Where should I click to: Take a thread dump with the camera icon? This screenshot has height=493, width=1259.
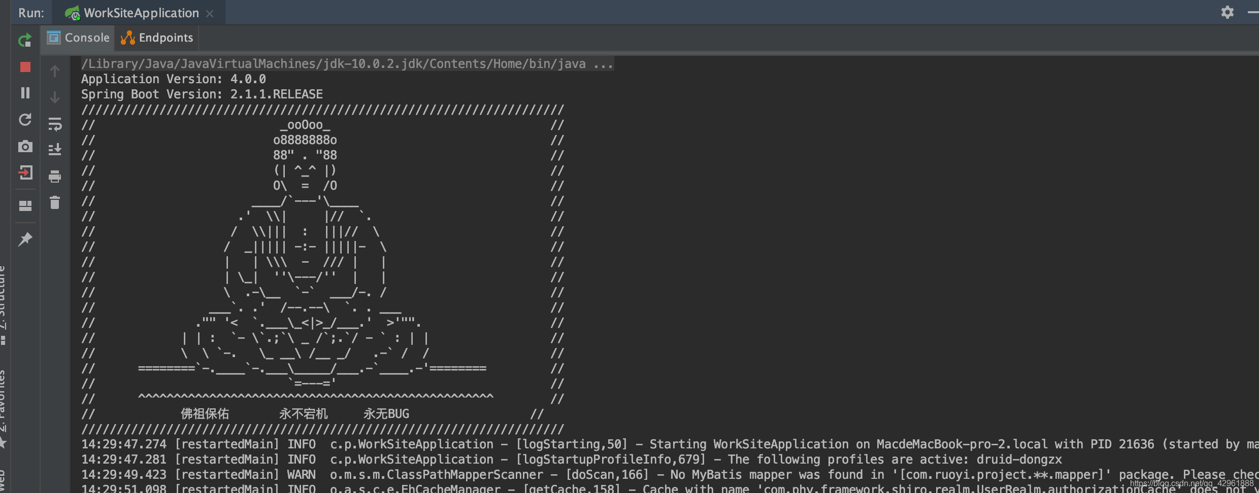pyautogui.click(x=25, y=147)
